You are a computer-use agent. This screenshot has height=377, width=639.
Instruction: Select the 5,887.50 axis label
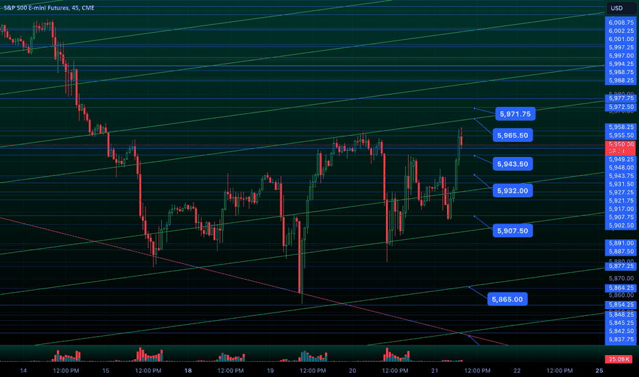(x=621, y=252)
